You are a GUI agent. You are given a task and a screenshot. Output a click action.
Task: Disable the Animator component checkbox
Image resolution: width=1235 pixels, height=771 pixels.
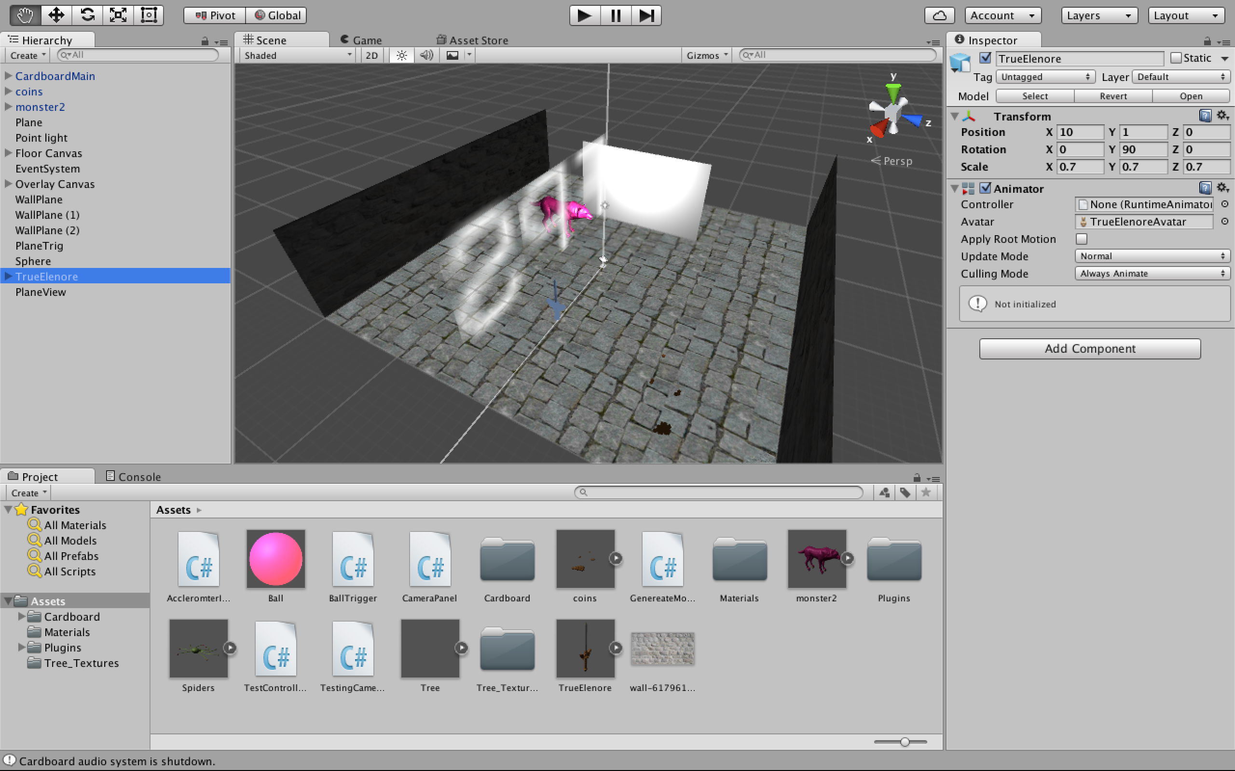986,188
